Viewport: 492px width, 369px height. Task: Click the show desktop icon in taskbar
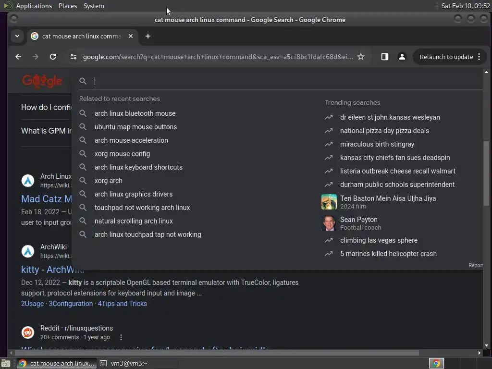(6, 363)
